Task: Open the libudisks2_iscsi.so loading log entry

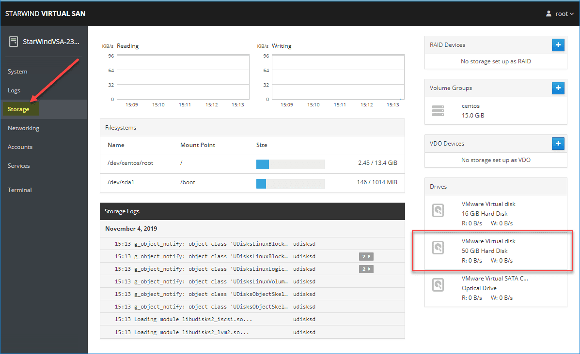Action: click(252, 319)
